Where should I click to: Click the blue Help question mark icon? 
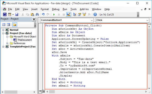[95, 14]
